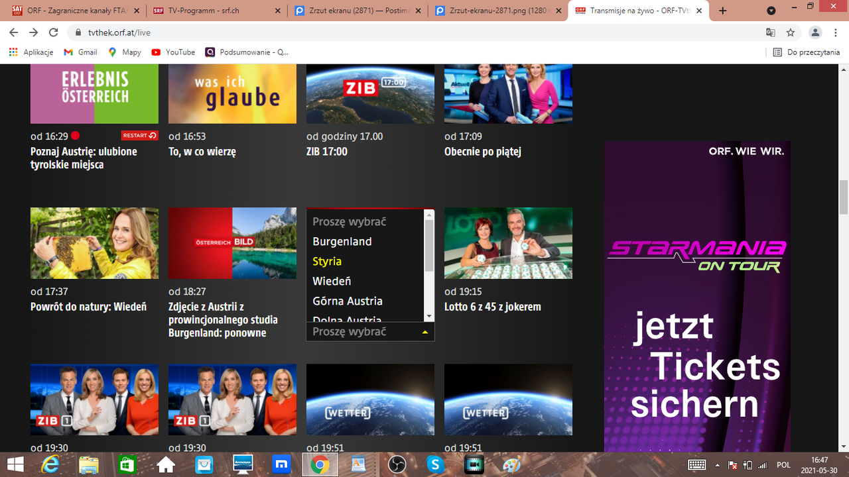Open Poznaj Austrię: ulubione tyrolskie miejsca title

[x=84, y=158]
